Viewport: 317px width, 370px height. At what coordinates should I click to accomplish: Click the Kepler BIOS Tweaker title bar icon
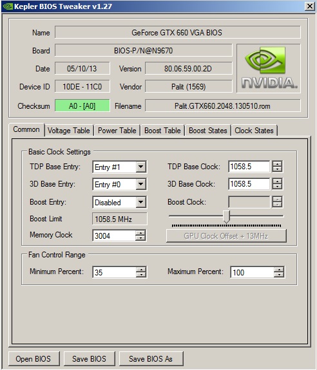pos(8,6)
